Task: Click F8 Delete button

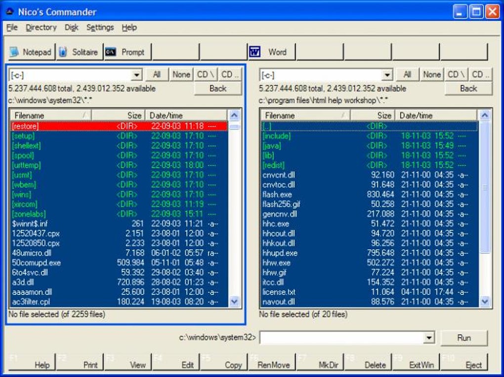Action: (368, 362)
